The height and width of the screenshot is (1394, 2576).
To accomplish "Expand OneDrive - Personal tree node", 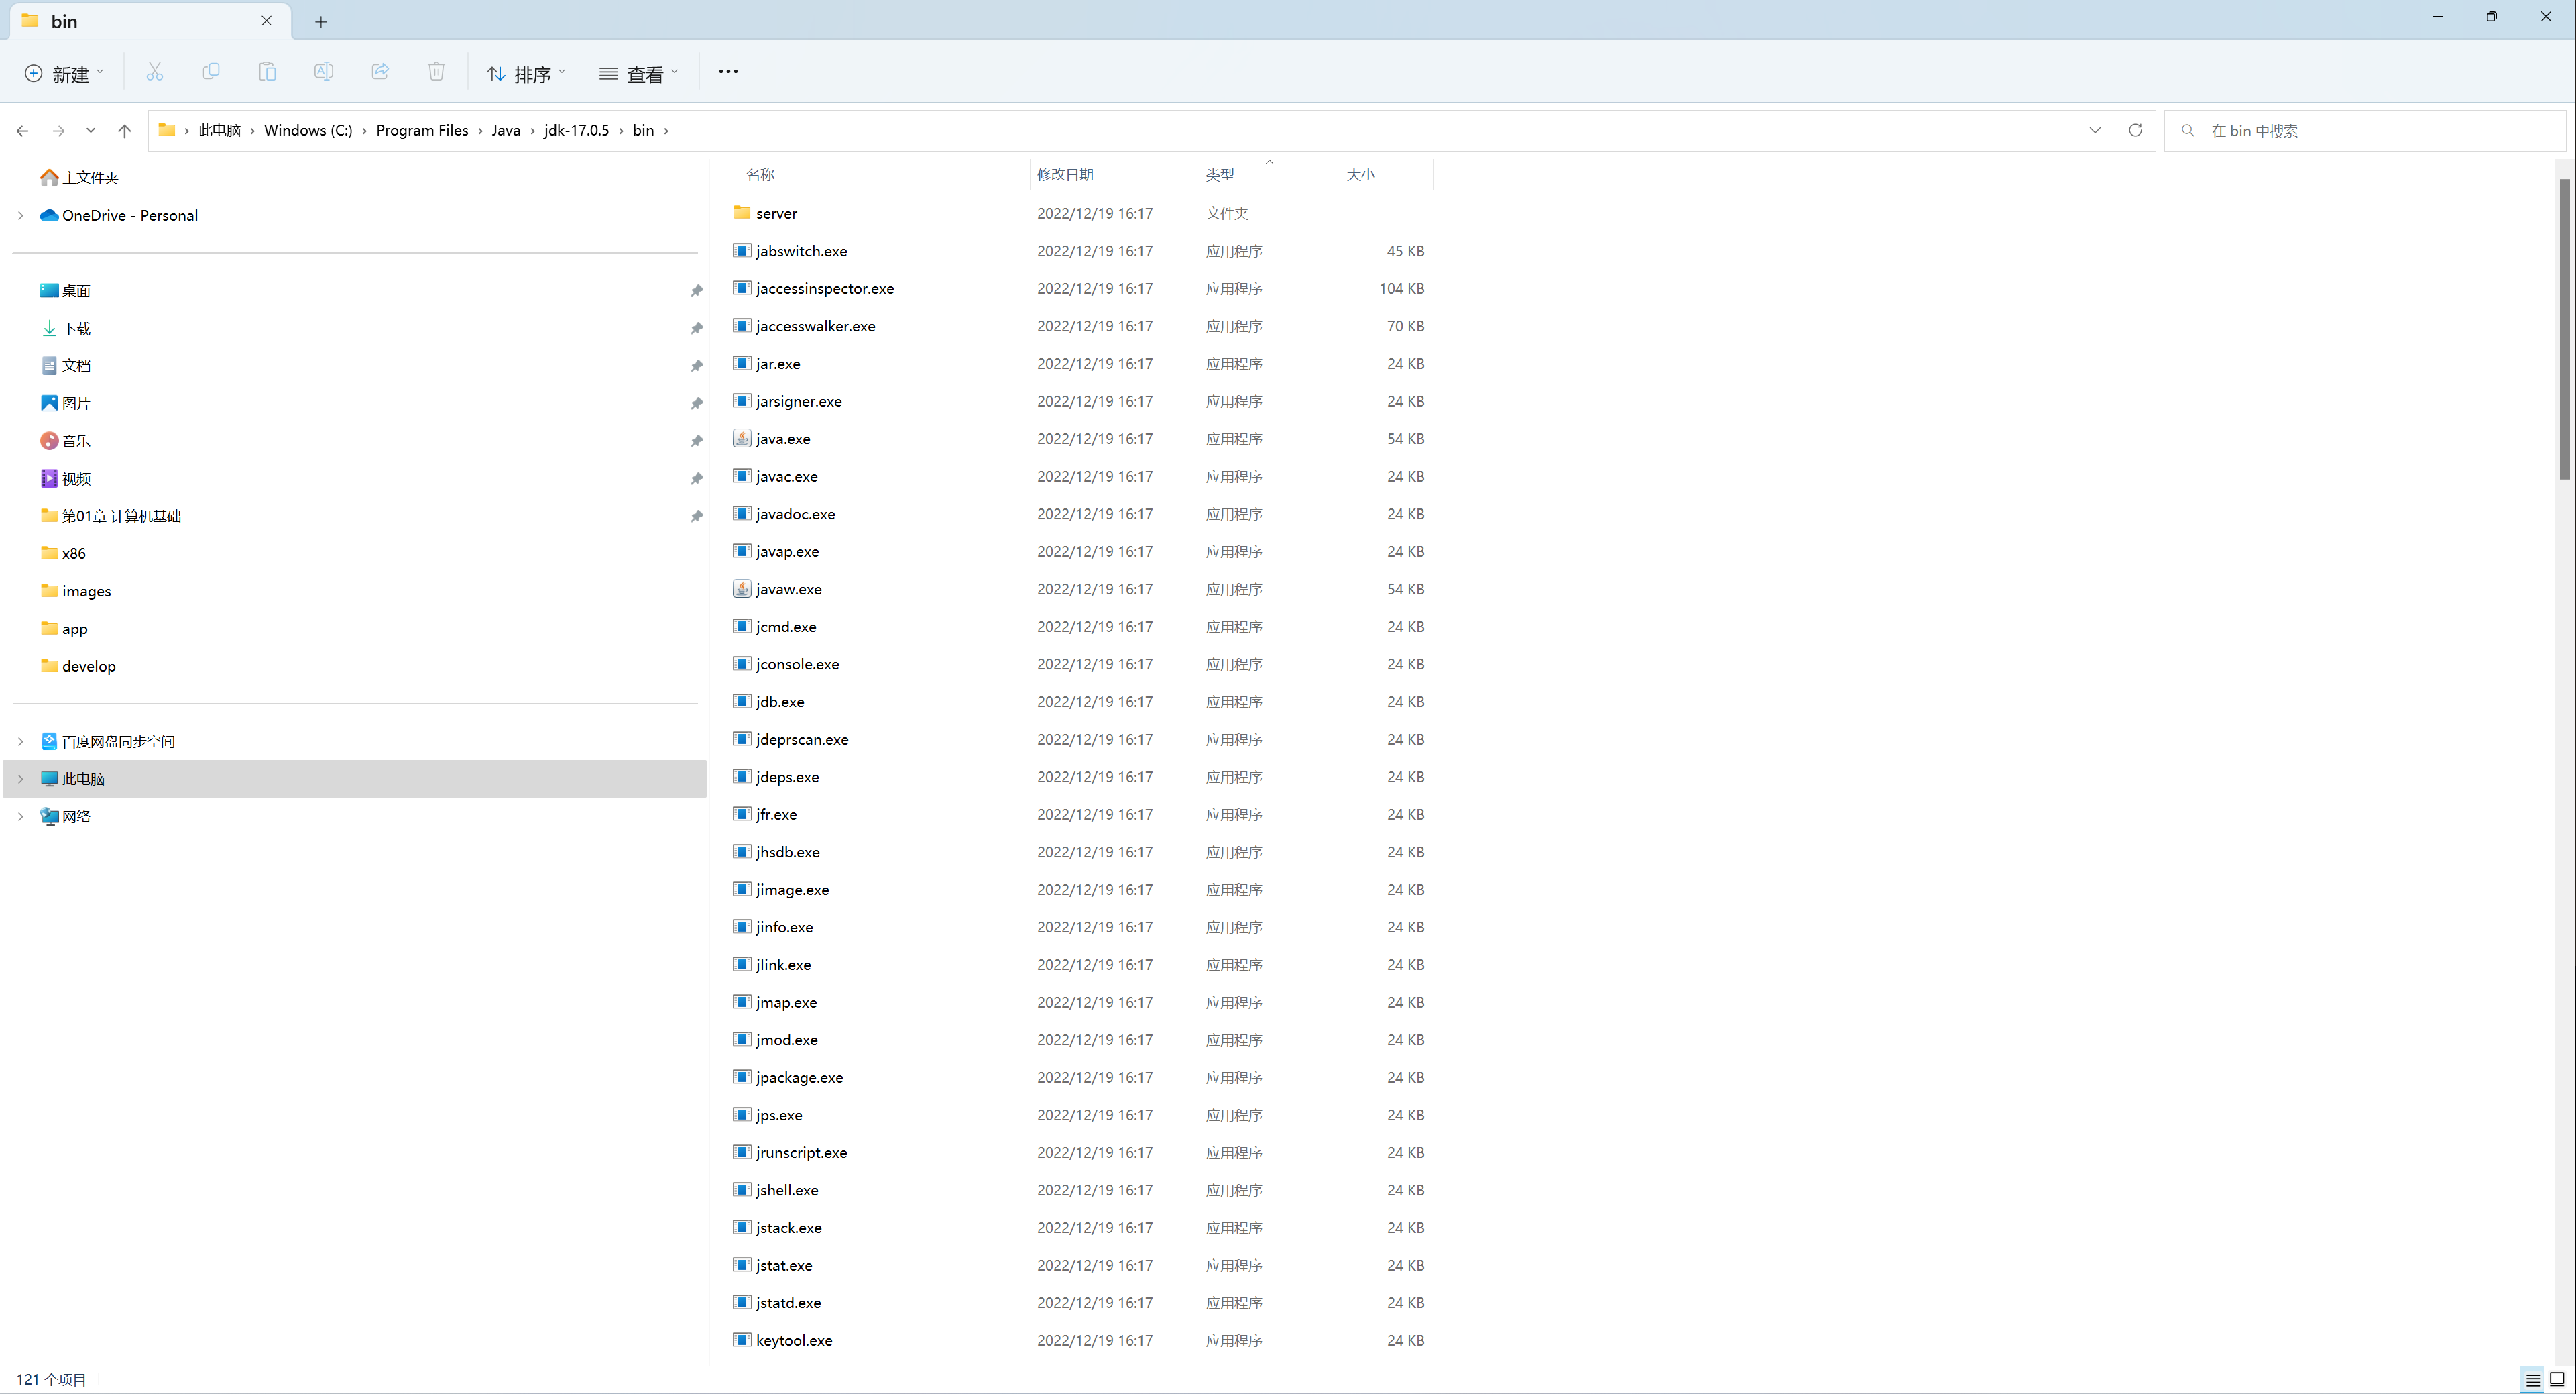I will tap(20, 215).
